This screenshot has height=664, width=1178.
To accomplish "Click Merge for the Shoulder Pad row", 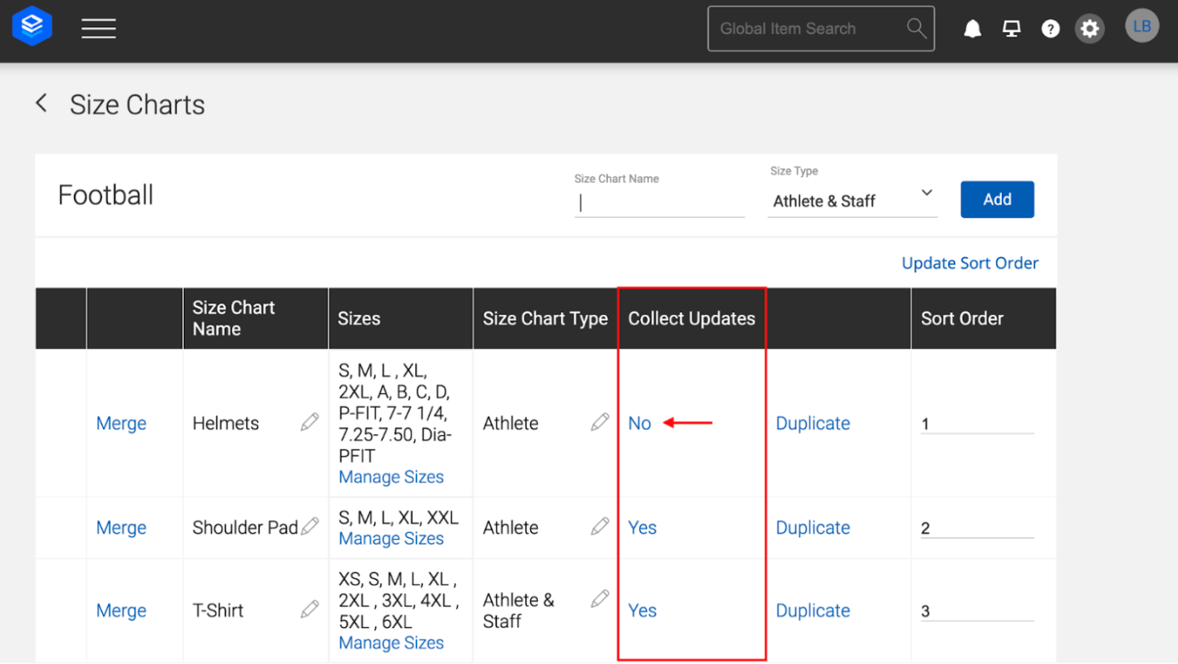I will 121,528.
